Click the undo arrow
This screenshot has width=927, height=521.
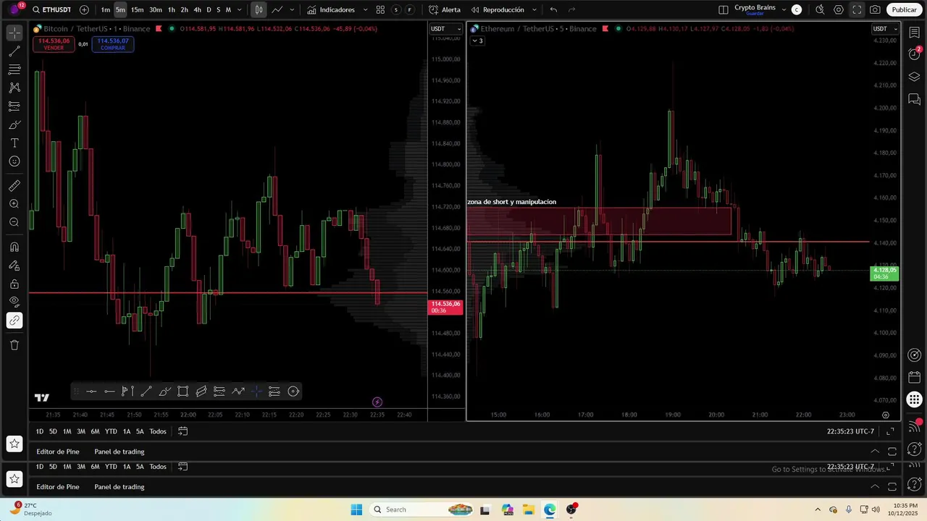coord(554,9)
